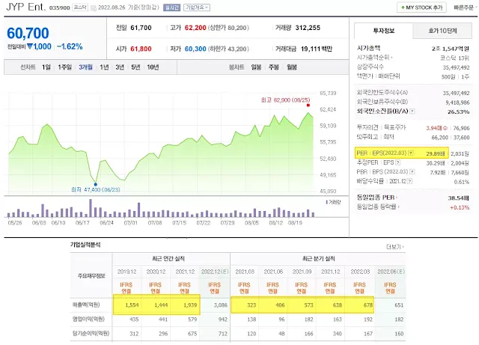Click the 시가총액 2조 1,547억원 value
479x345 pixels.
click(451, 49)
